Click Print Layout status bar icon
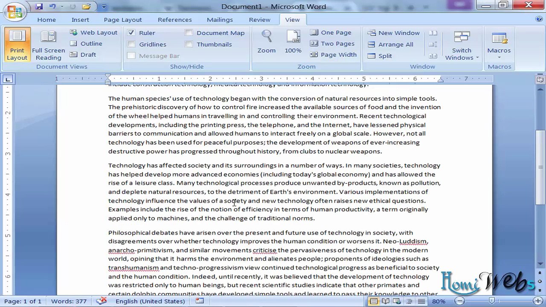The width and height of the screenshot is (546, 307). coord(374,301)
